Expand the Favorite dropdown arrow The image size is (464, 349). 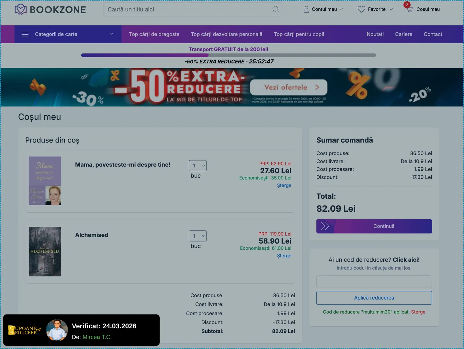391,9
